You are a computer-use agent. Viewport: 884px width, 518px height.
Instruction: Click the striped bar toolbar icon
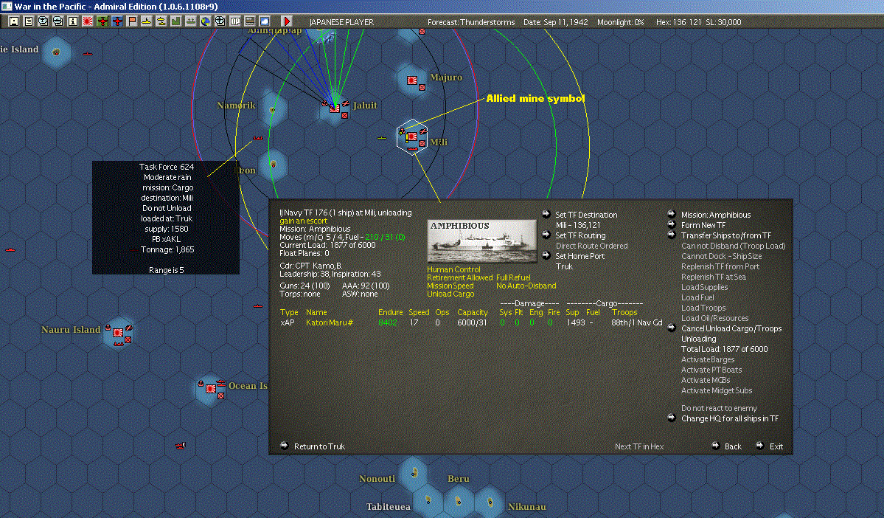pyautogui.click(x=250, y=21)
